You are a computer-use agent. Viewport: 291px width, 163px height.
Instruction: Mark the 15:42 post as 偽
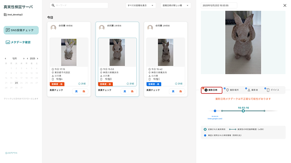tap(181, 91)
